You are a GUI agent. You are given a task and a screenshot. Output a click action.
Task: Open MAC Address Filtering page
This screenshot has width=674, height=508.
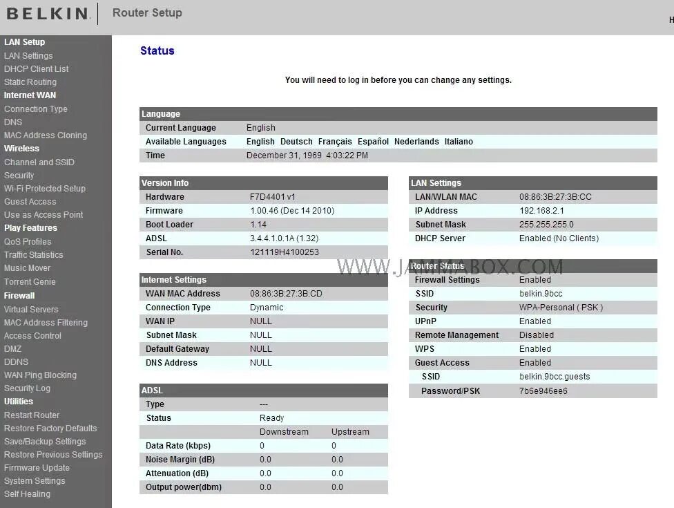[x=46, y=322]
